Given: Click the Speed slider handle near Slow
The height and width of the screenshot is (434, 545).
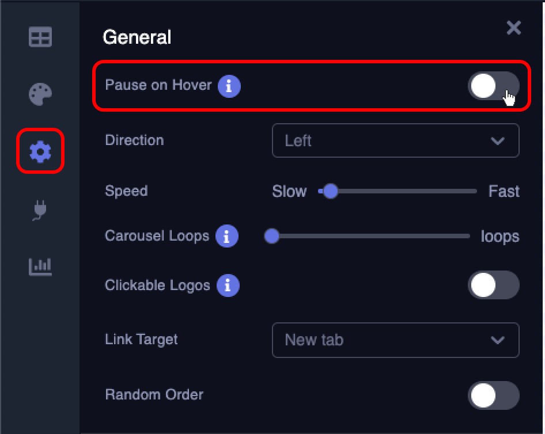Looking at the screenshot, I should (x=330, y=191).
